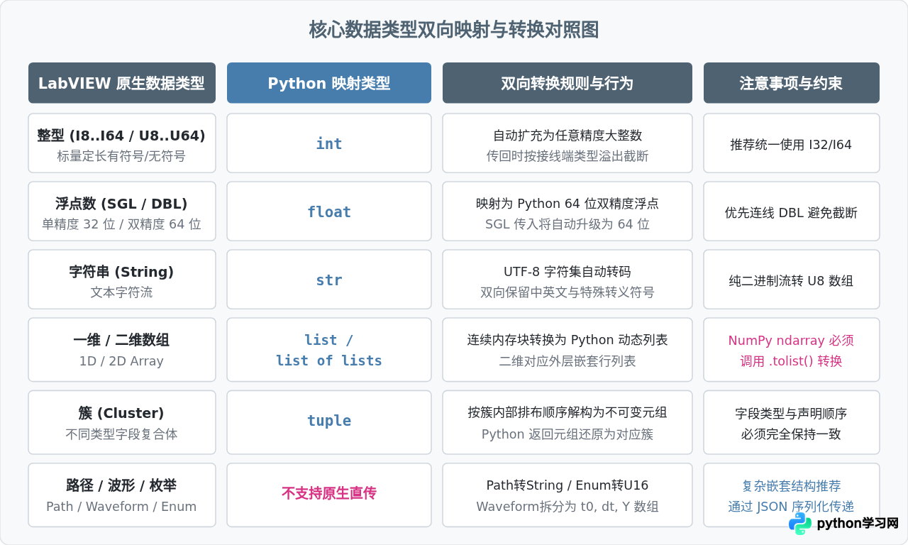
Task: Click the tuple mapping cell
Action: tap(329, 422)
